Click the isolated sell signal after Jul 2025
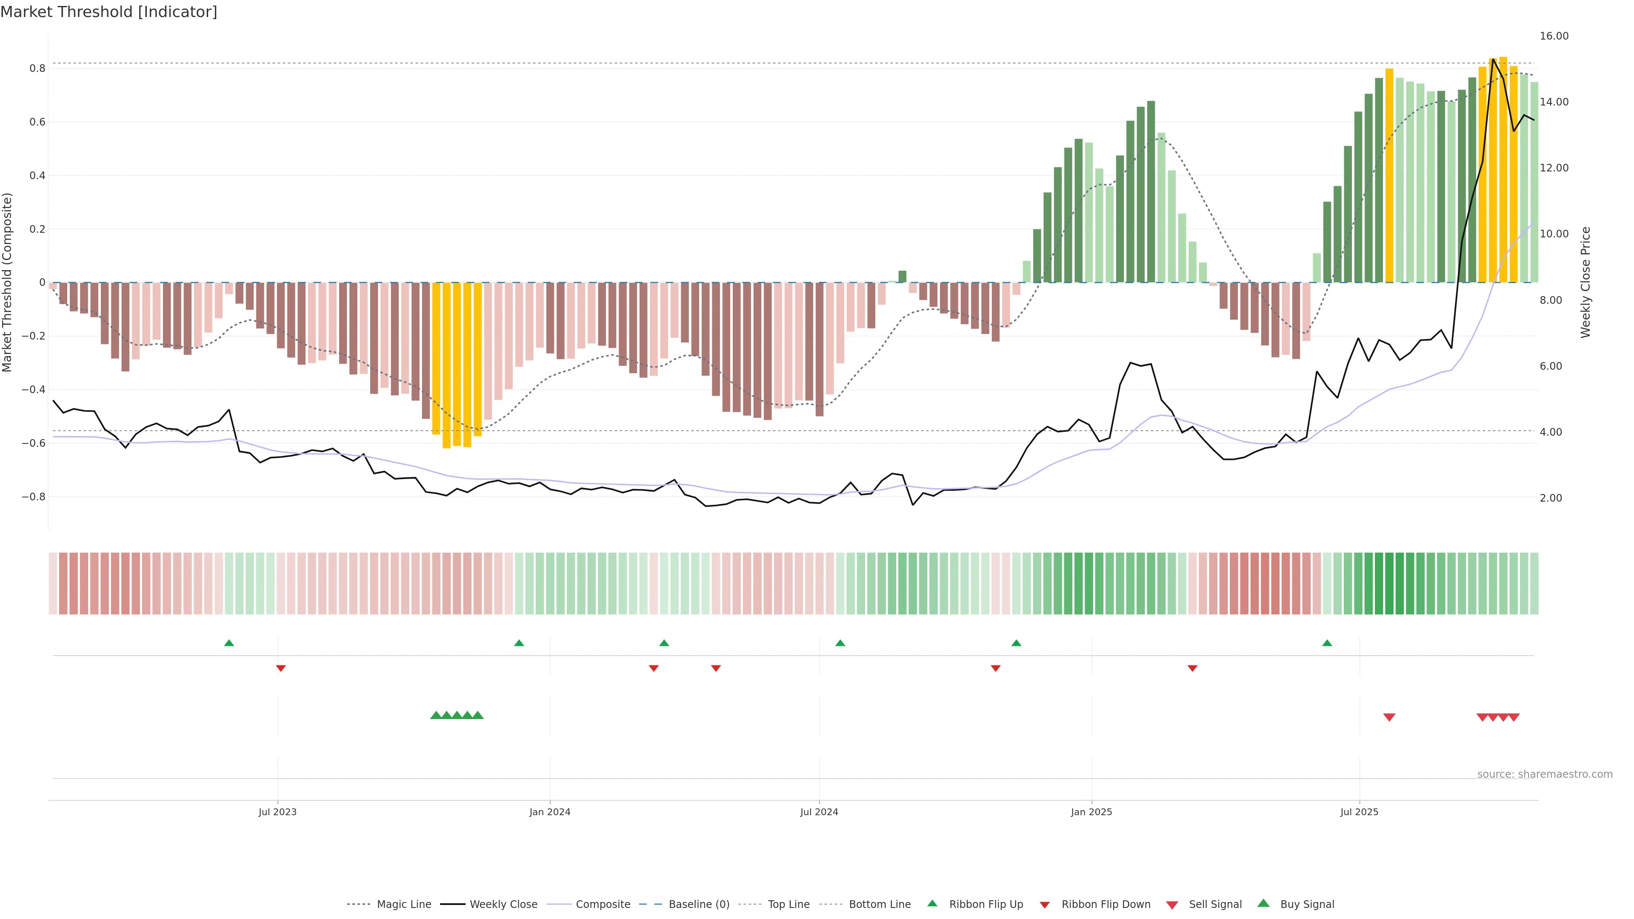This screenshot has width=1634, height=919. (1389, 717)
